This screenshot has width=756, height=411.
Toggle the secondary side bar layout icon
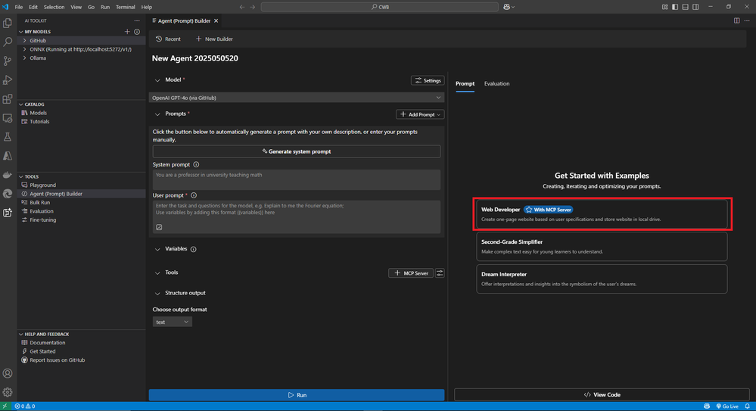coord(695,7)
